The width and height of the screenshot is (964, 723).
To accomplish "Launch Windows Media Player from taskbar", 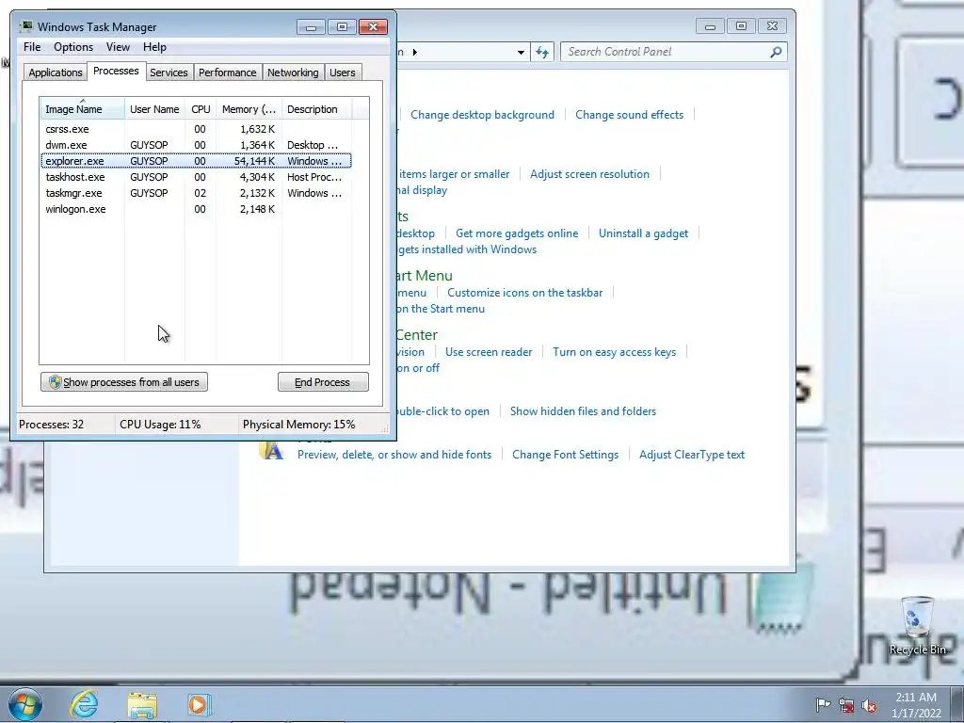I will coord(199,704).
